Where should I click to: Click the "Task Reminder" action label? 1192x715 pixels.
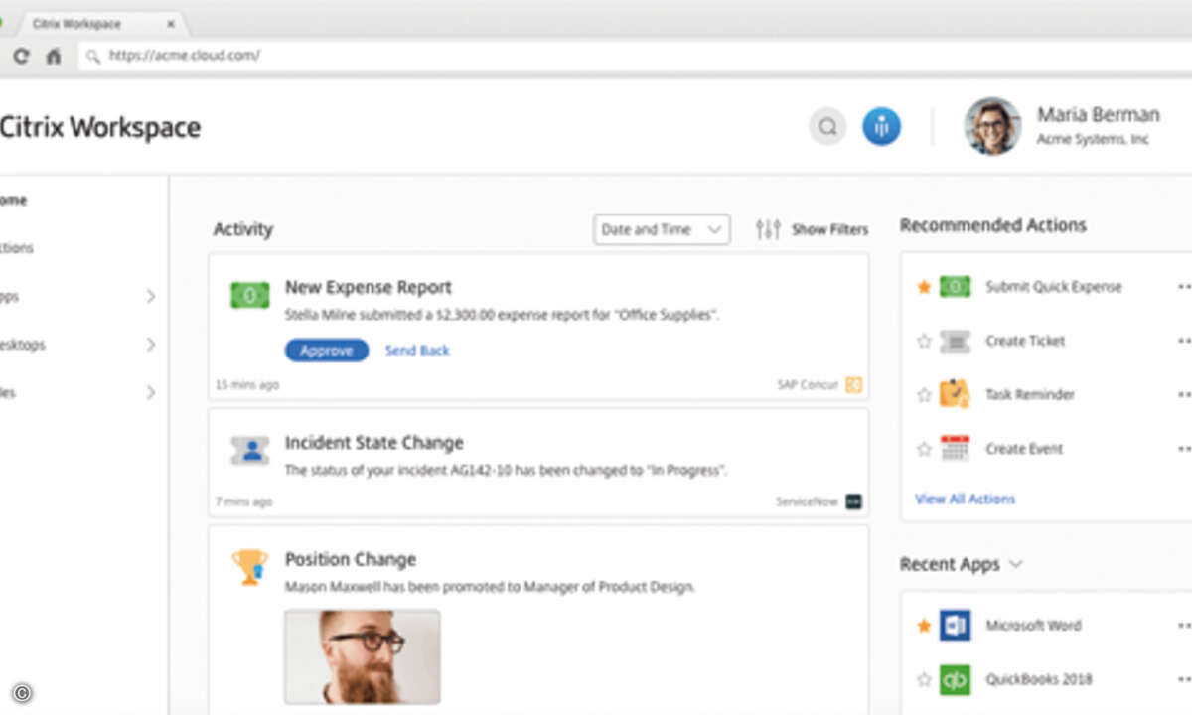tap(1030, 394)
